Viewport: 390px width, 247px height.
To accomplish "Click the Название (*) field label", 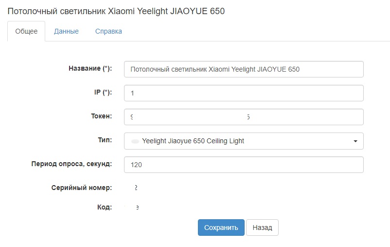I will [x=90, y=69].
